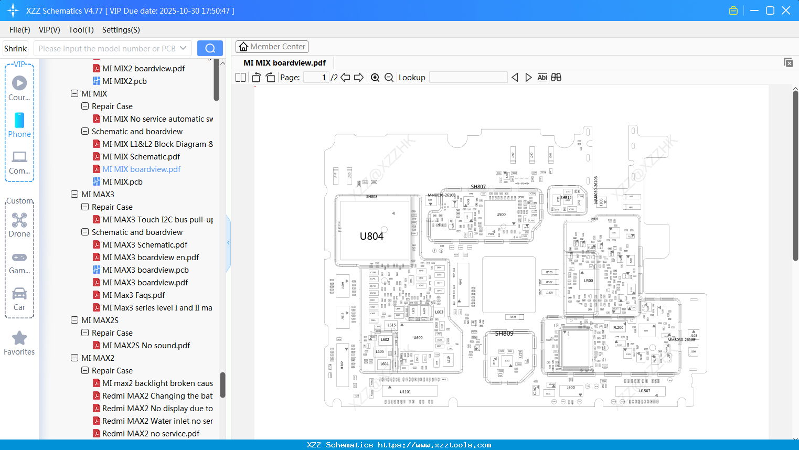
Task: Open the Tool(T) menu
Action: (x=81, y=30)
